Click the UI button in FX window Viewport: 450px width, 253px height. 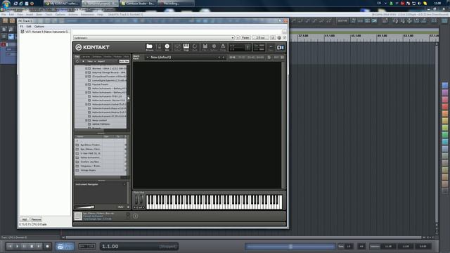(x=273, y=38)
